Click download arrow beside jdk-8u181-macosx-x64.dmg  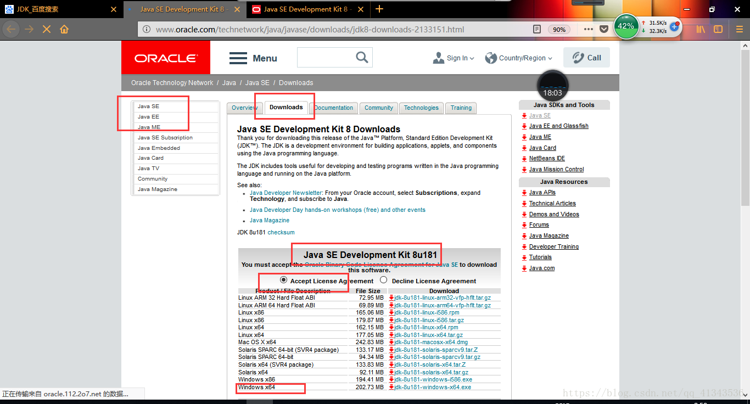[x=391, y=343]
